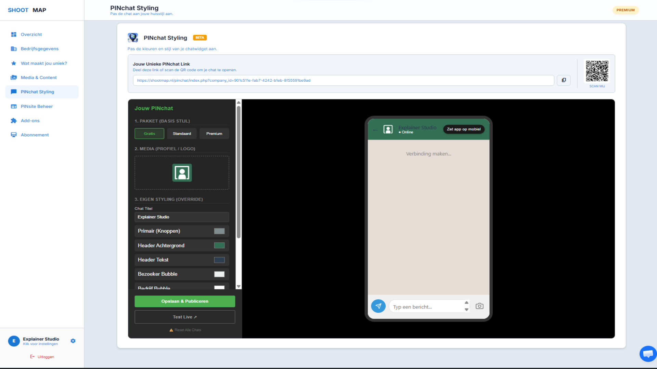
Task: Go to Media & Content page
Action: tap(39, 78)
